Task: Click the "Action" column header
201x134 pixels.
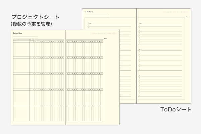Action: tap(15, 40)
